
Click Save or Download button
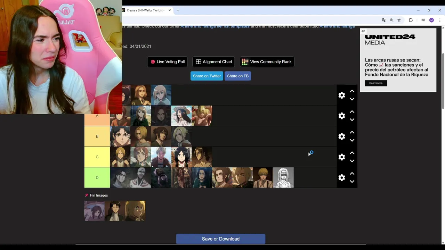[221, 239]
